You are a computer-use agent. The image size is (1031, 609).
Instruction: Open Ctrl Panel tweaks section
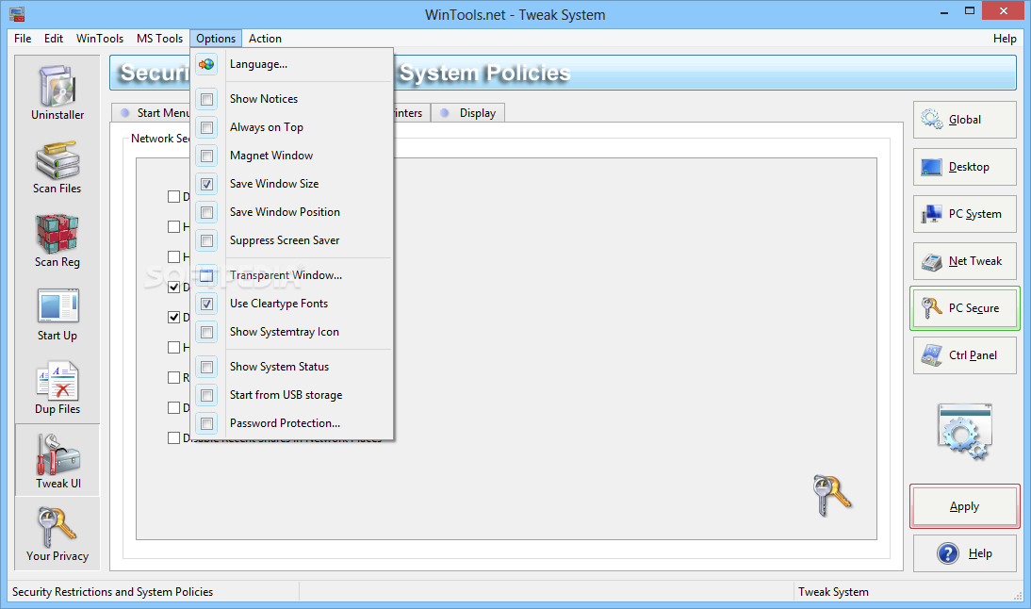pos(965,355)
